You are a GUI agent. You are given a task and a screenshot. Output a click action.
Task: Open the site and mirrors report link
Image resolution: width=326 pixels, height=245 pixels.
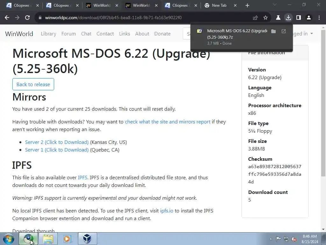pyautogui.click(x=167, y=122)
